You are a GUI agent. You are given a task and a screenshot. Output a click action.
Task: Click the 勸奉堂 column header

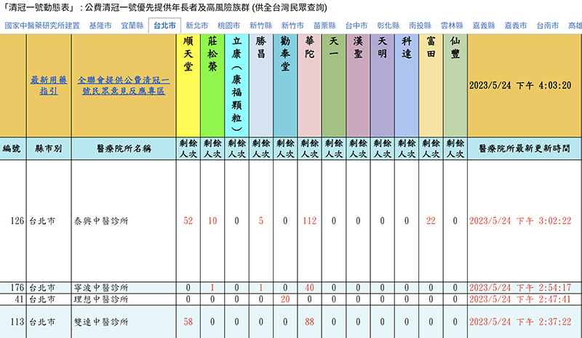[285, 85]
